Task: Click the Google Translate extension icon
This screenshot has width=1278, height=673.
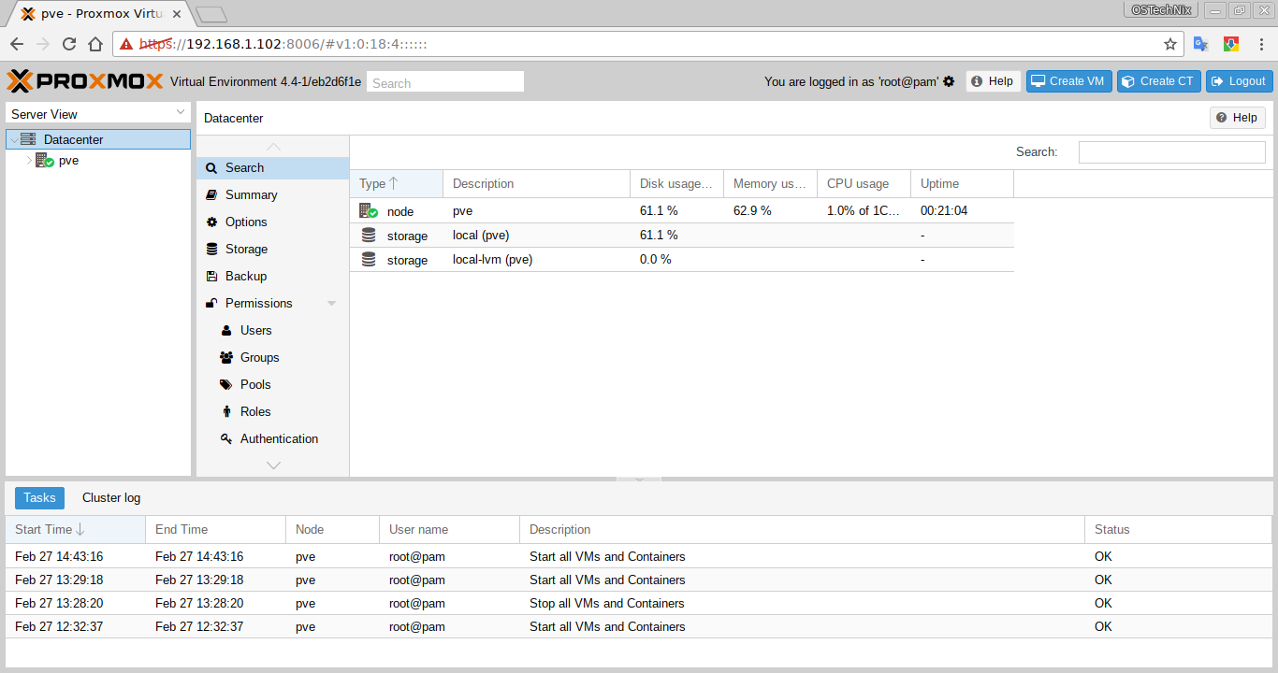Action: pos(1201,44)
